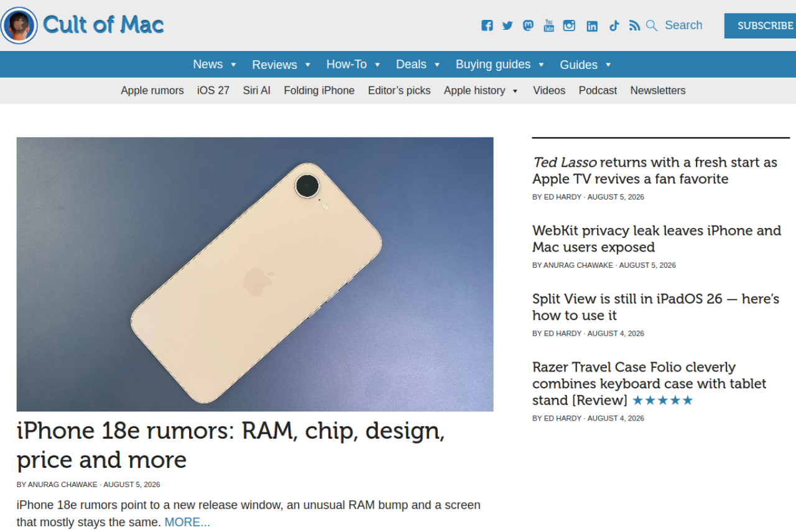Image resolution: width=796 pixels, height=530 pixels.
Task: Expand the Buying guides menu arrow
Action: click(541, 65)
